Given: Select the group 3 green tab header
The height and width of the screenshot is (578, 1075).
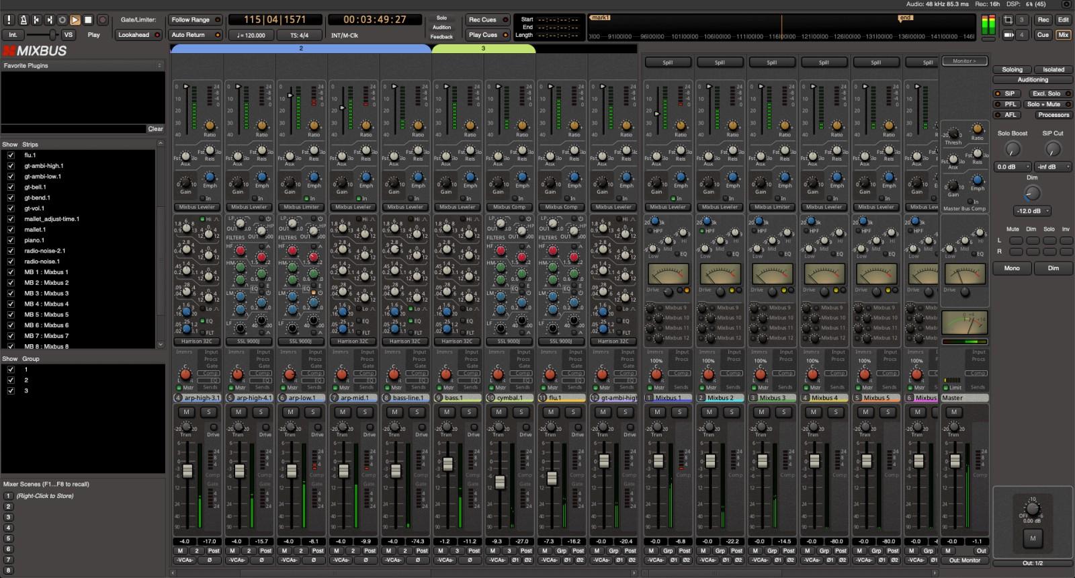Looking at the screenshot, I should point(483,48).
